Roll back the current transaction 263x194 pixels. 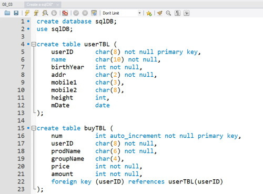tap(85, 13)
